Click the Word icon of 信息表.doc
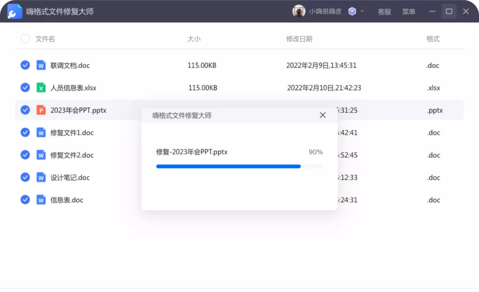Viewport: 479px width, 292px height. [41, 200]
